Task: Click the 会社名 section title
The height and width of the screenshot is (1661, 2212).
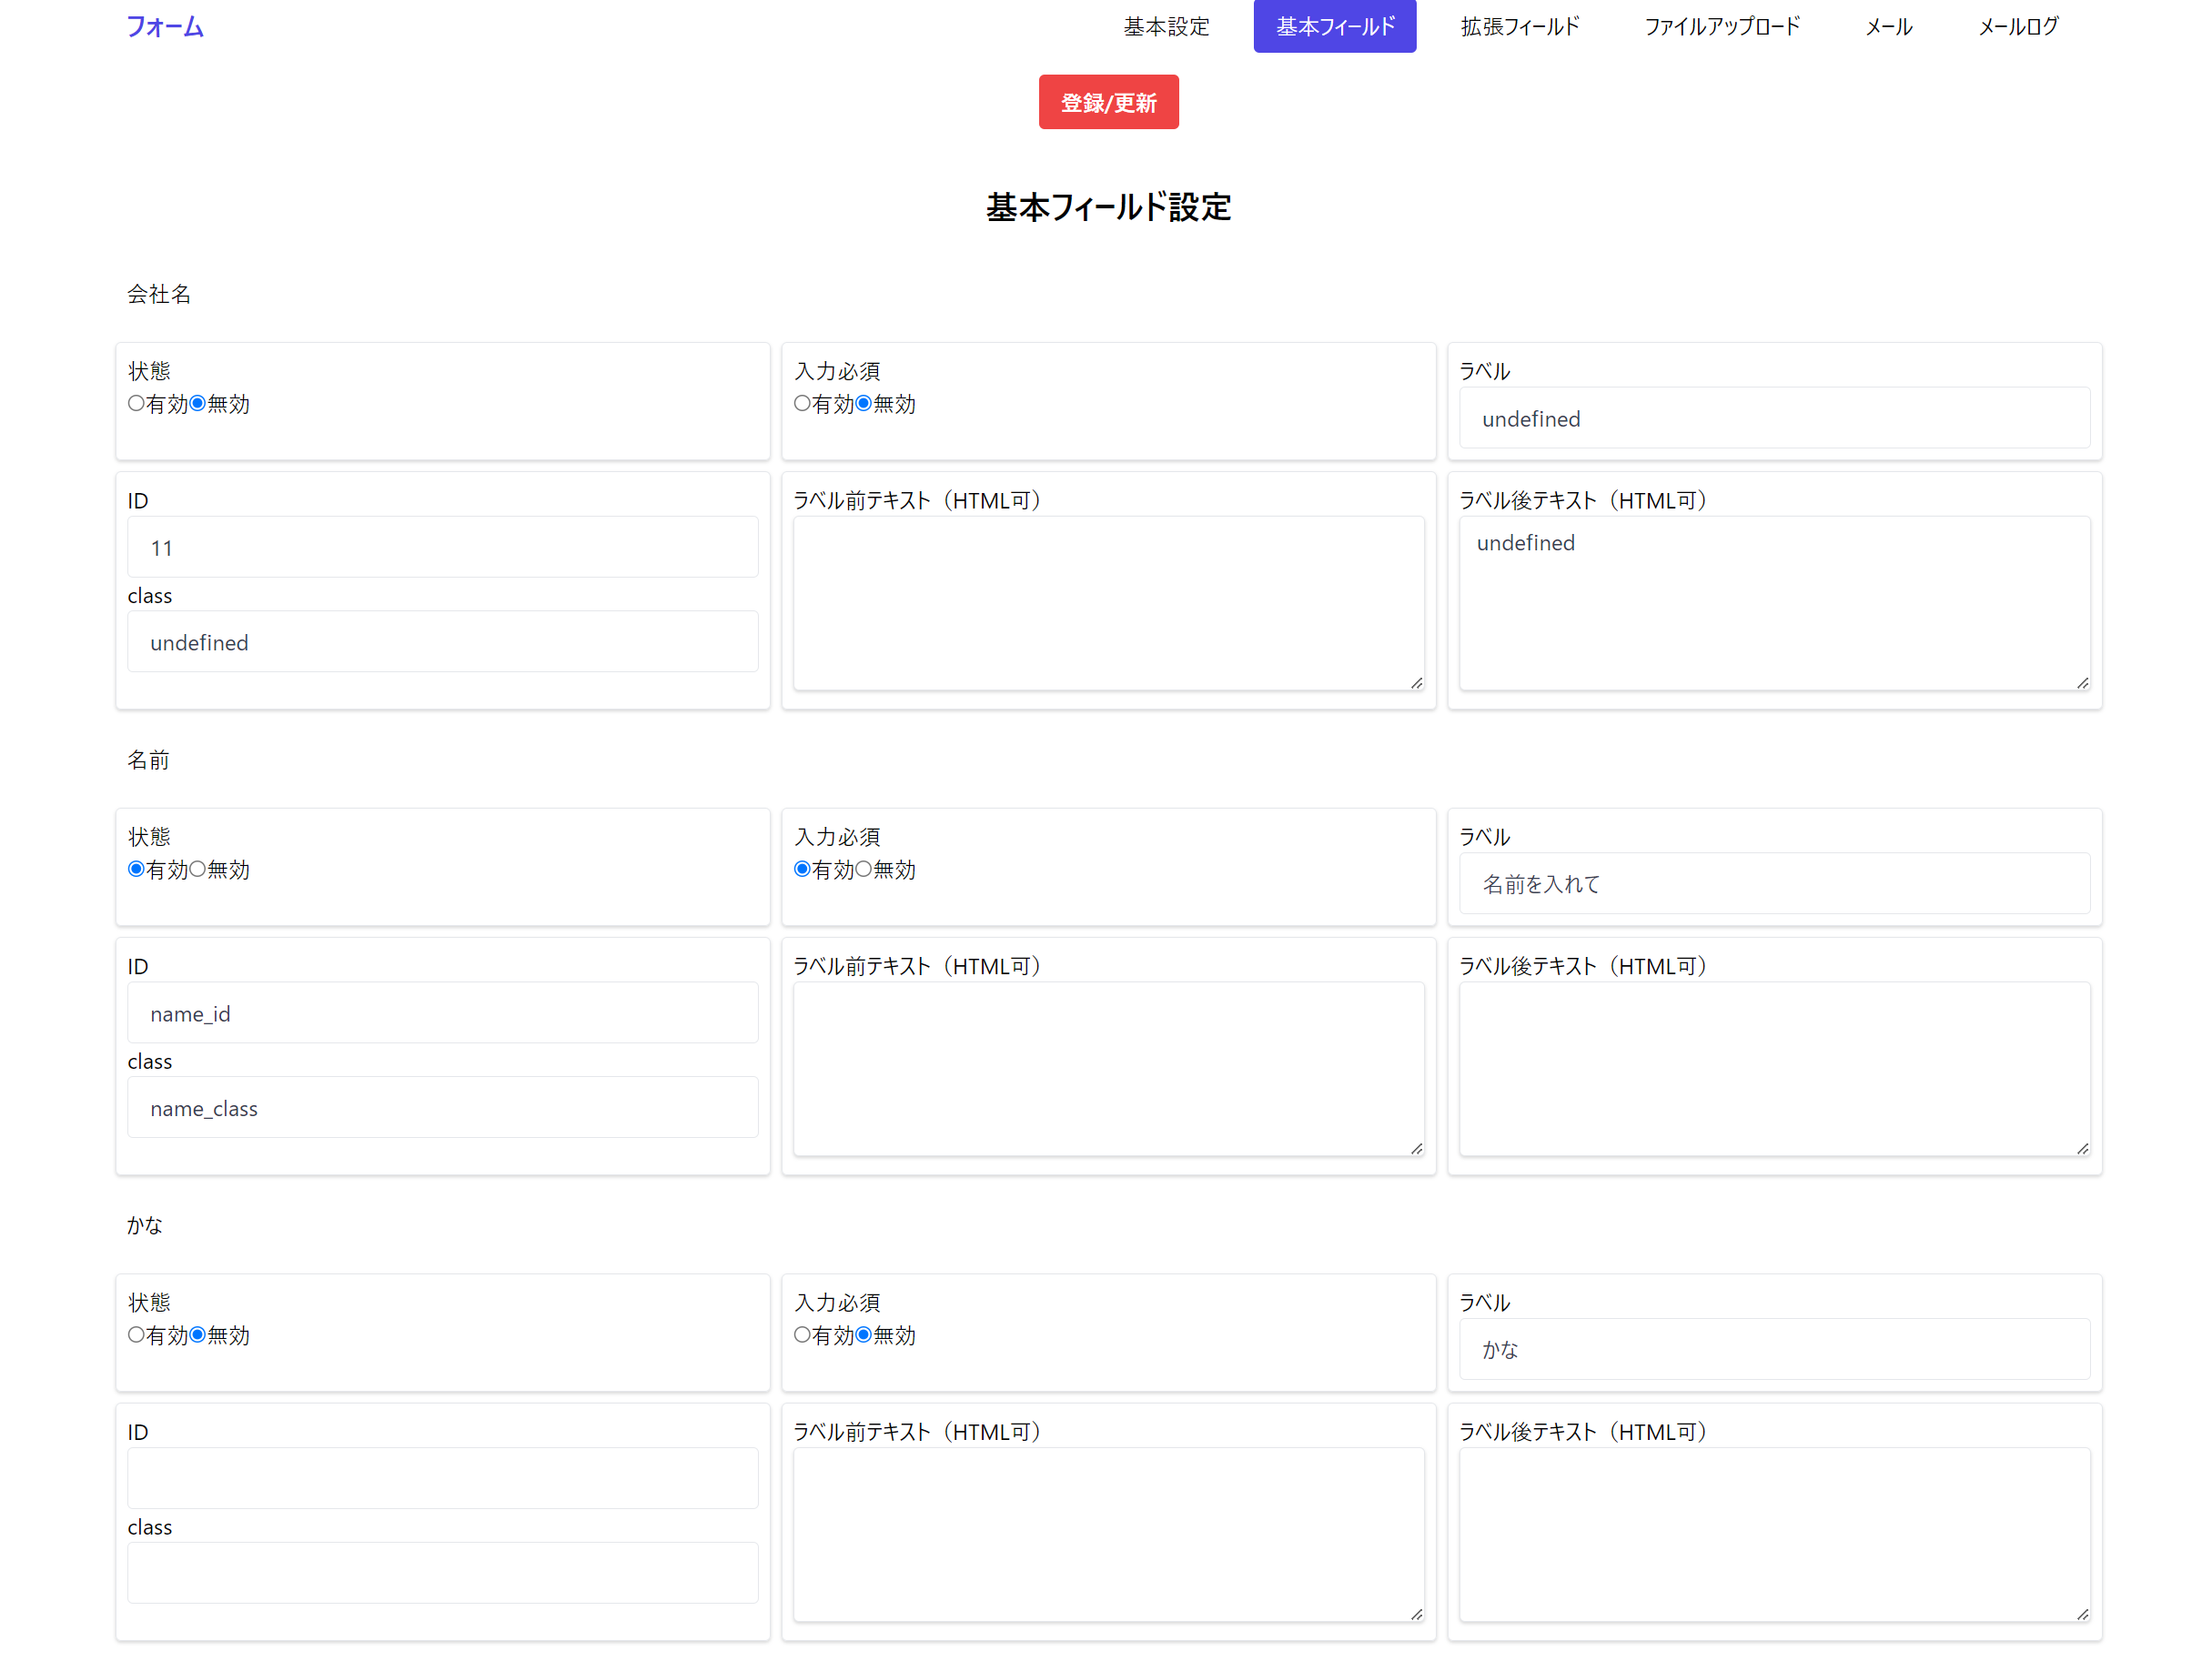Action: [x=159, y=294]
